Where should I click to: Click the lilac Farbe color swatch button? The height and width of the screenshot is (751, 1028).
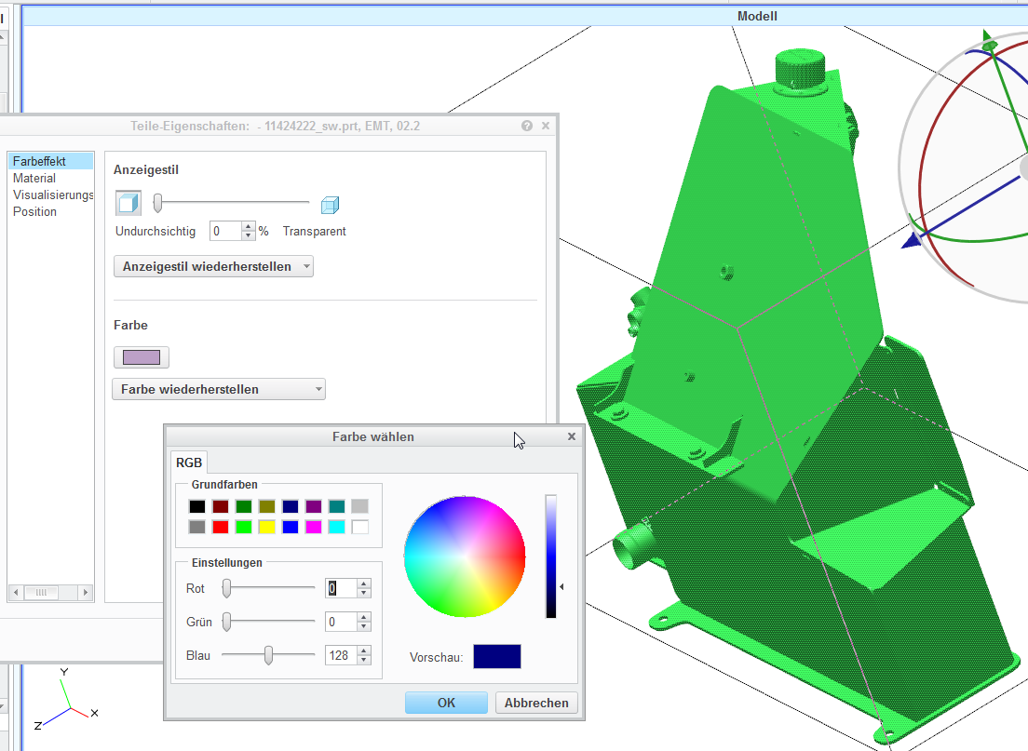(x=142, y=357)
